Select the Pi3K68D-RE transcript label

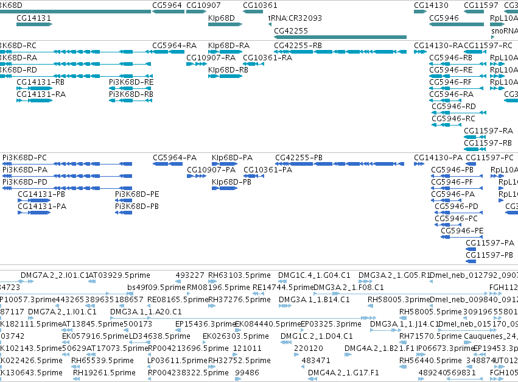(131, 82)
